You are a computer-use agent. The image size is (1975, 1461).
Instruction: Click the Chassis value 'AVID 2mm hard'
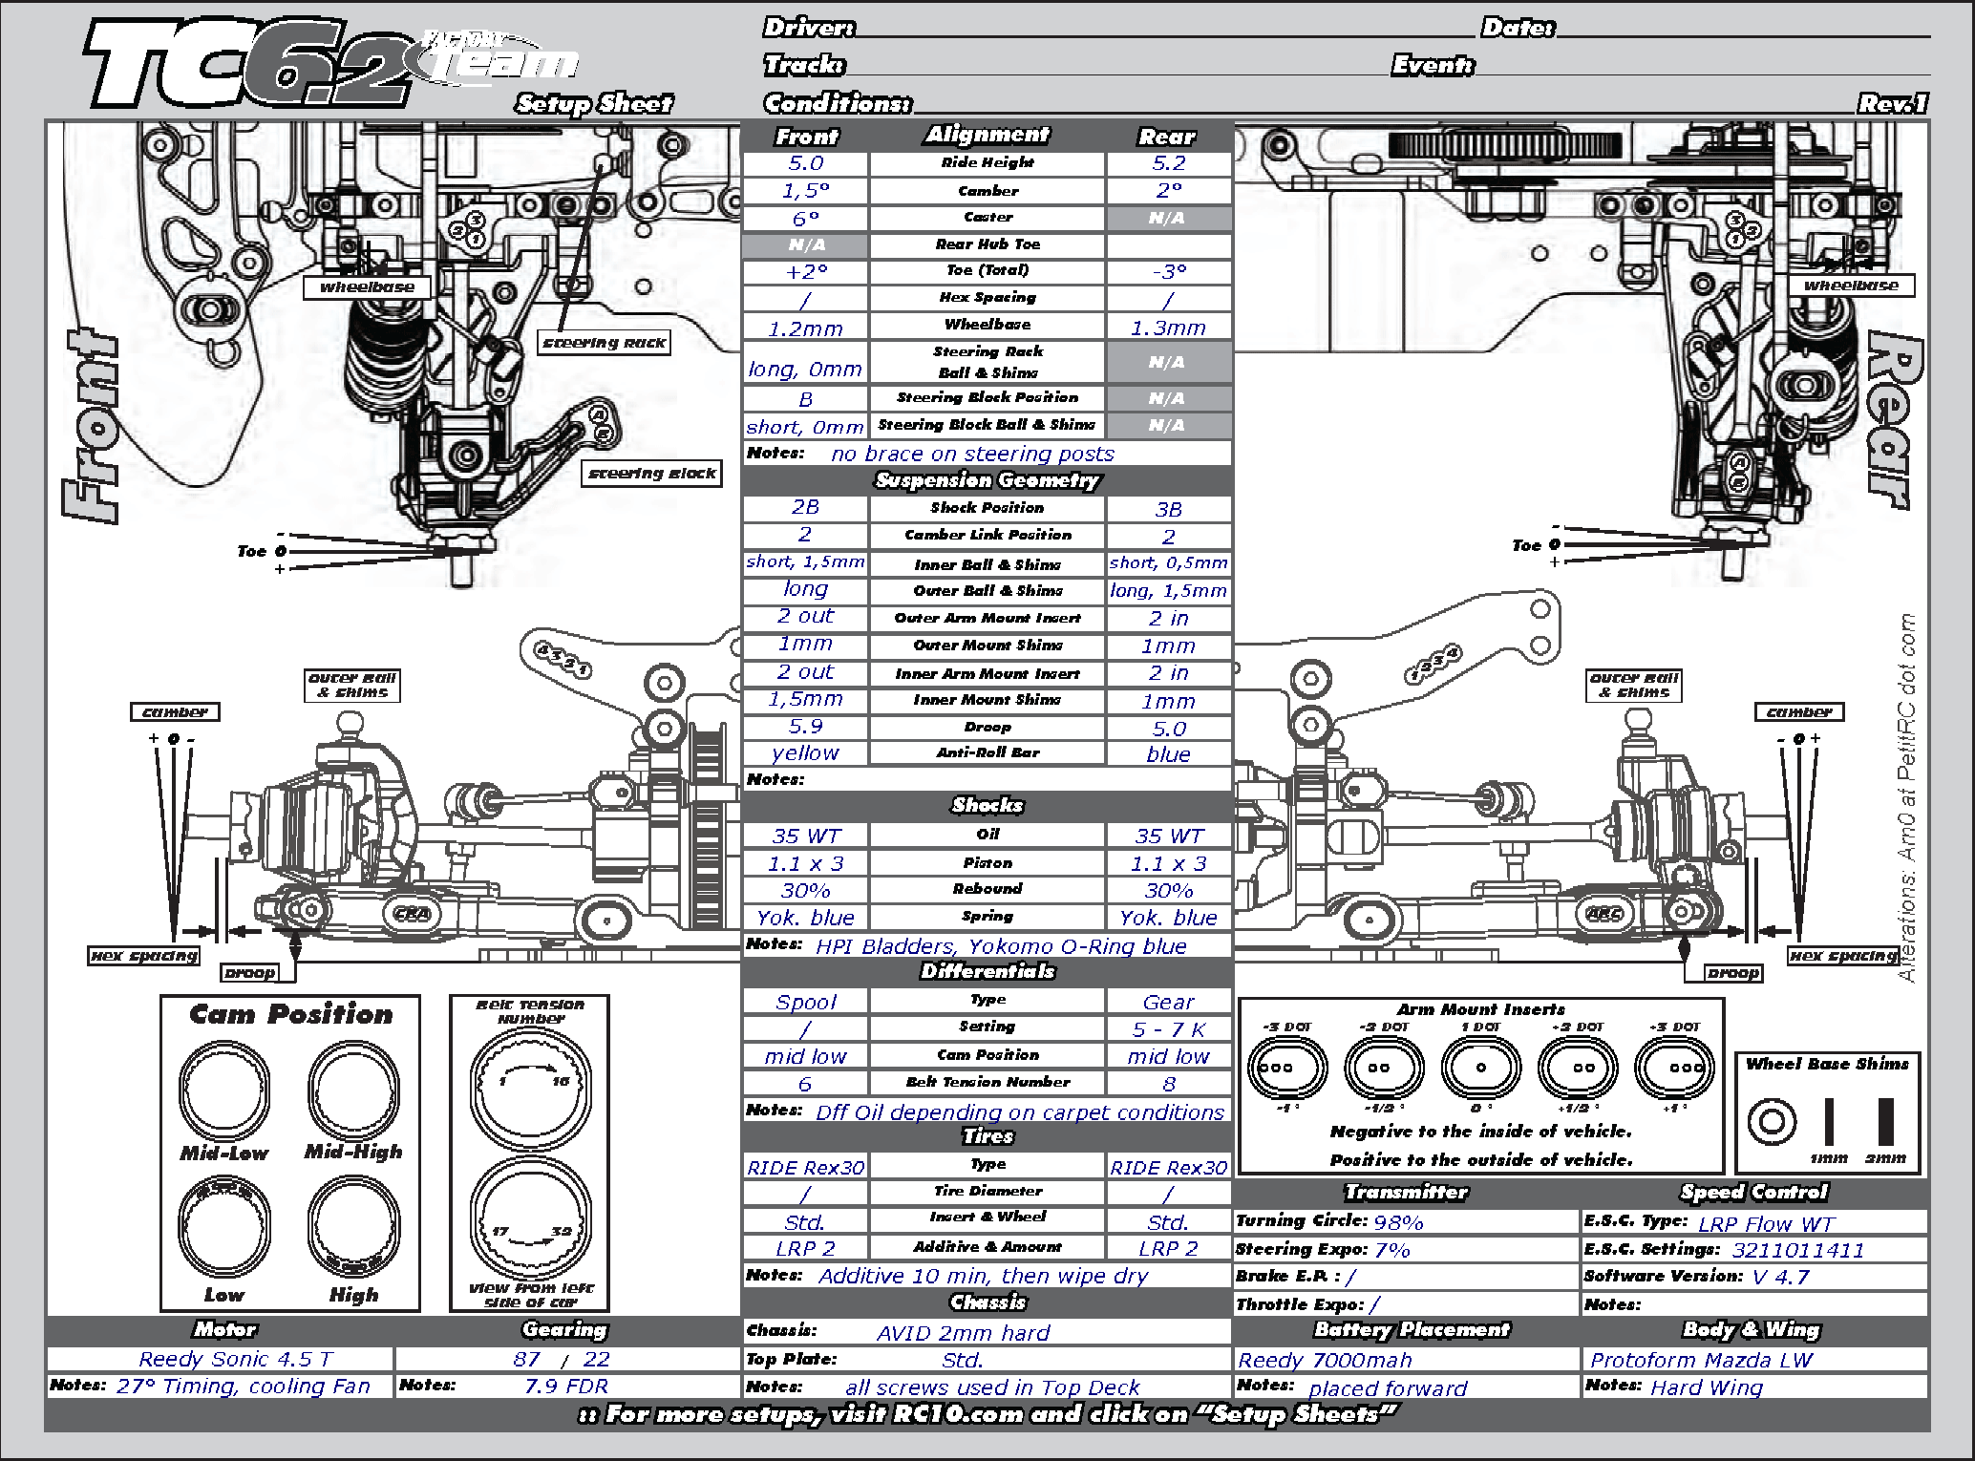[963, 1333]
